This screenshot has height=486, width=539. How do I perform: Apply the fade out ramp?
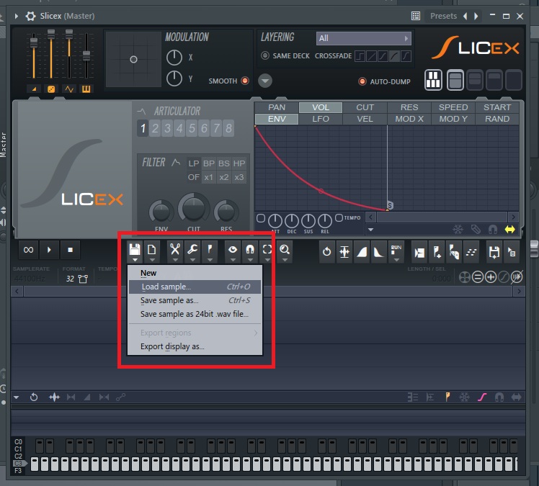pyautogui.click(x=379, y=252)
